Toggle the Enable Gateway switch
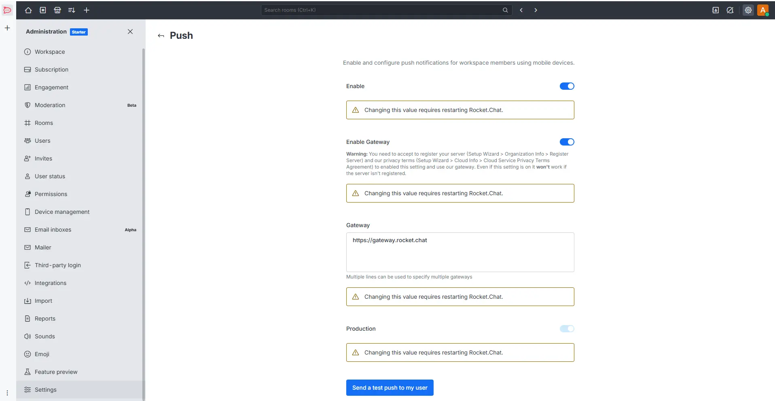 (567, 142)
